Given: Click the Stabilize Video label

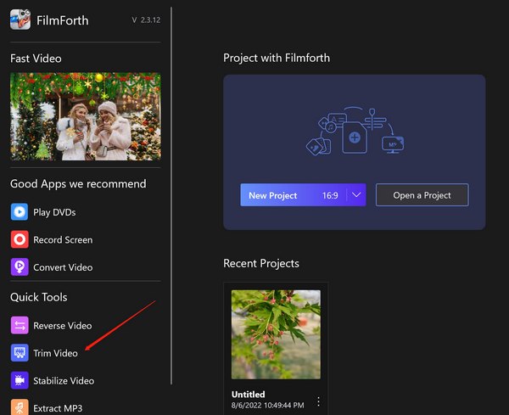Looking at the screenshot, I should point(64,380).
